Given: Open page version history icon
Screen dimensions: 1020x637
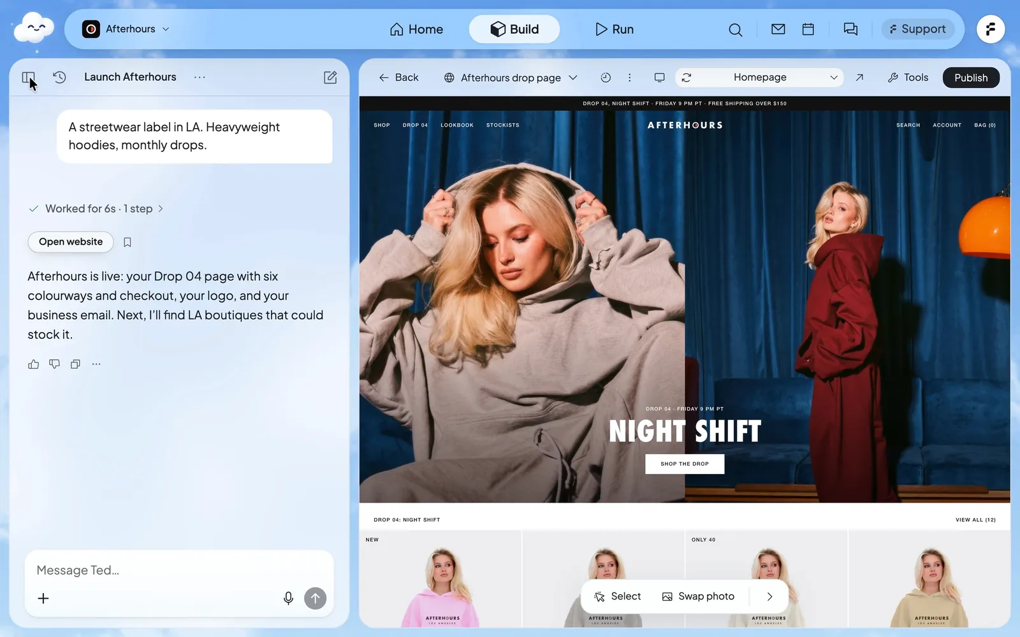Looking at the screenshot, I should [x=606, y=78].
